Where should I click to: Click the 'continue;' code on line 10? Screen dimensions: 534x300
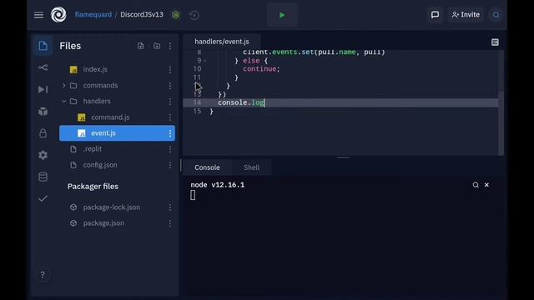(261, 68)
